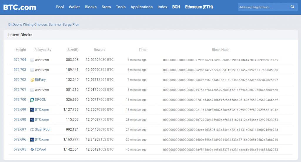Viewport: 301px width, 162px height.
Task: Open the BitFury pool link
Action: [40, 80]
